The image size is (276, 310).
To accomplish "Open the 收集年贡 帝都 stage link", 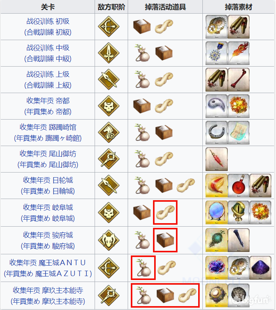I will click(x=48, y=106).
